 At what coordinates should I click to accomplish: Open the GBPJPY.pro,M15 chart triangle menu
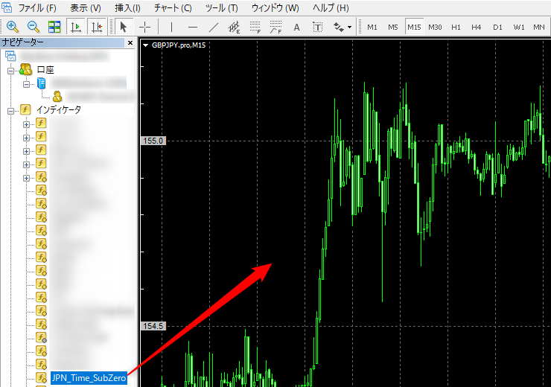[x=145, y=45]
